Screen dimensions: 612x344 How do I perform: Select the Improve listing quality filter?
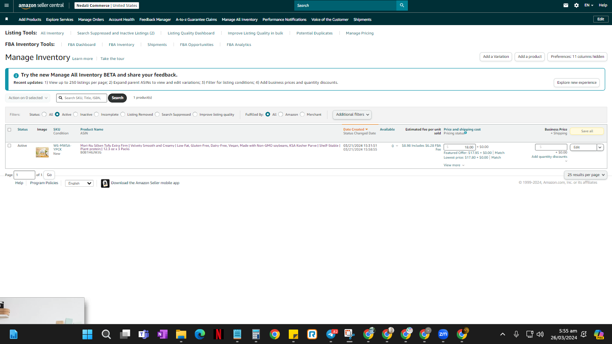(195, 114)
